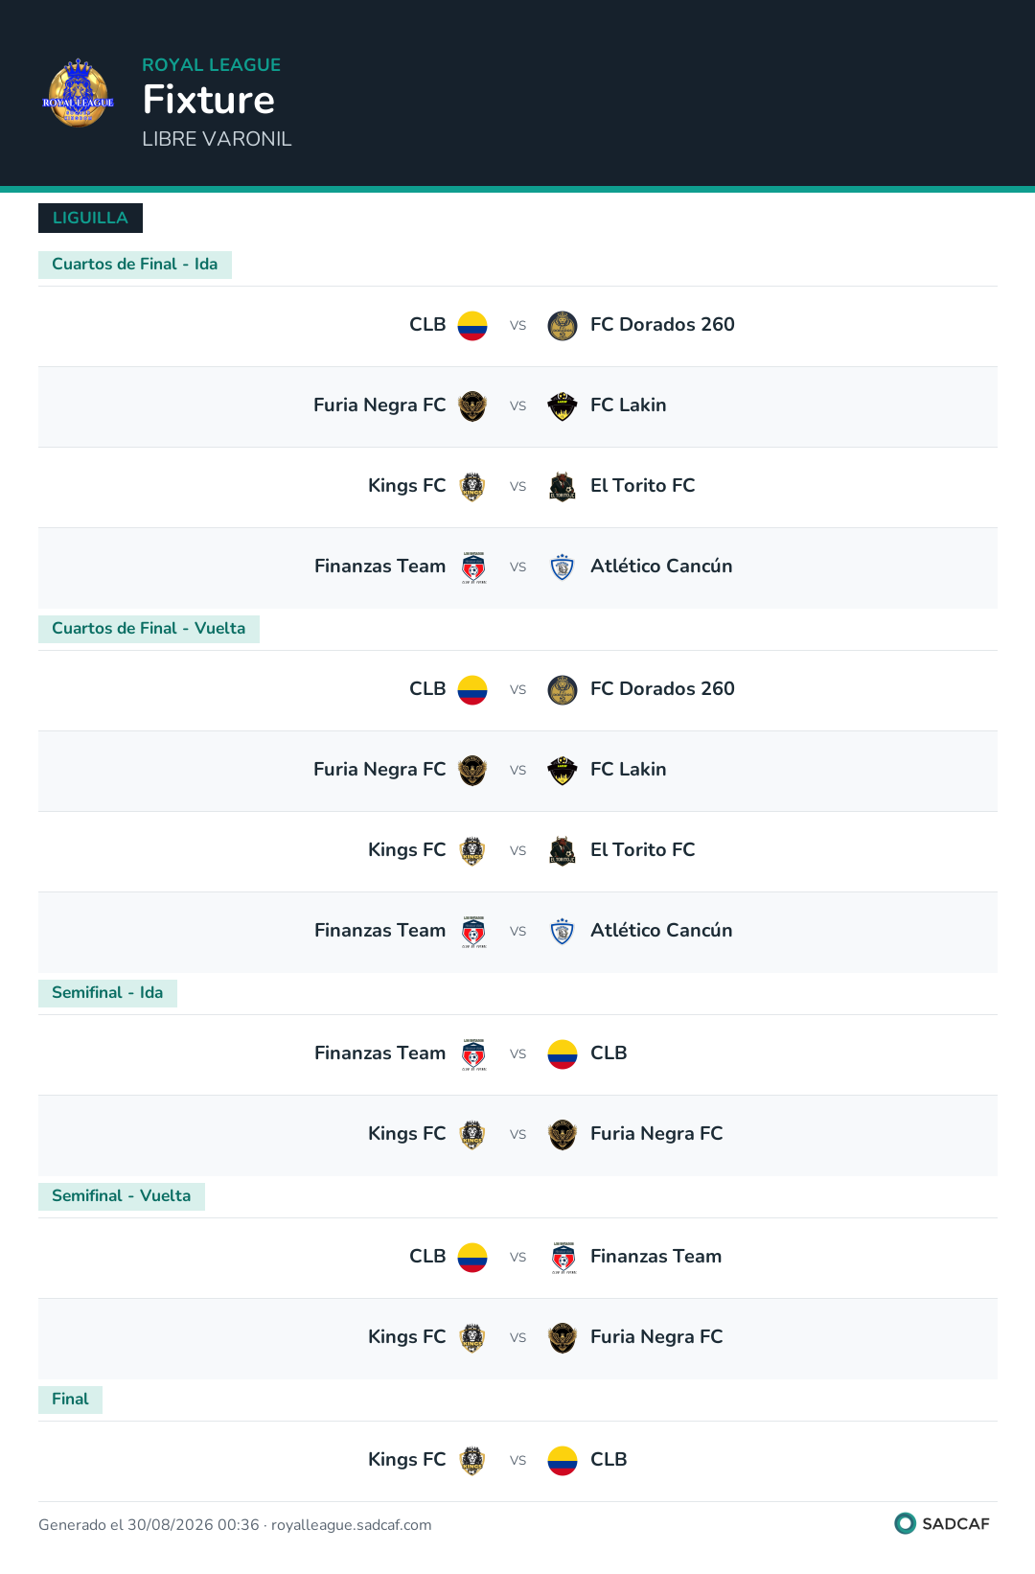This screenshot has width=1035, height=1574.
Task: Click CLB flag icon in Cuartos Ida
Action: point(472,326)
